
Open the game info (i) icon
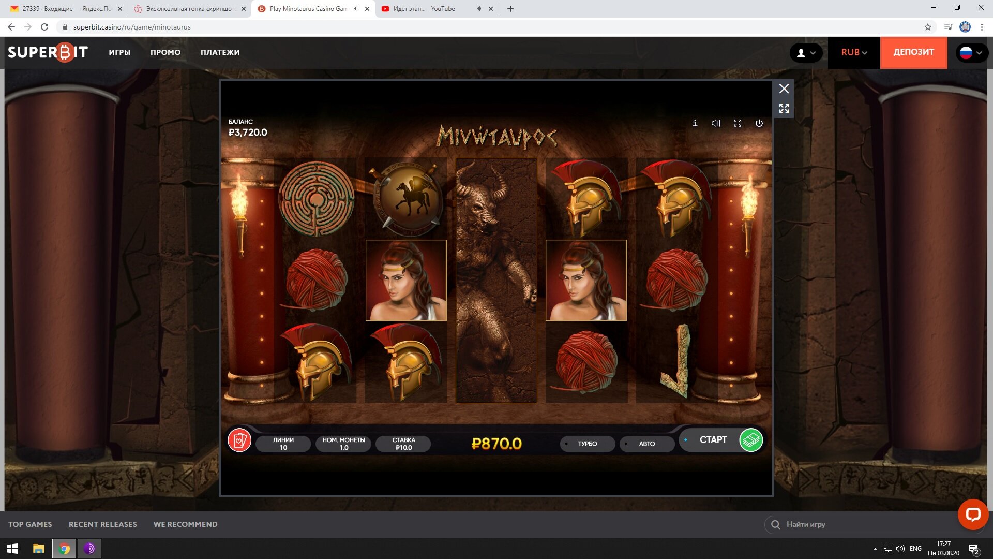coord(695,123)
